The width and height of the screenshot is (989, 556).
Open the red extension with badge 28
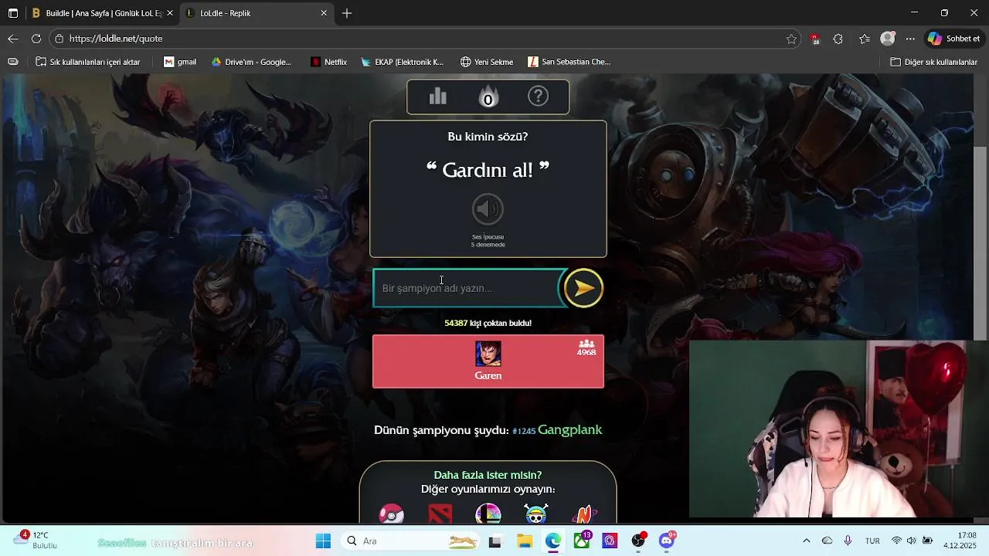pyautogui.click(x=814, y=39)
